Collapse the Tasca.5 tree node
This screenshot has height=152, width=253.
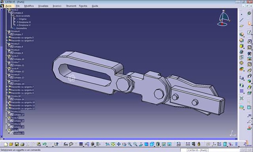(x=7, y=118)
